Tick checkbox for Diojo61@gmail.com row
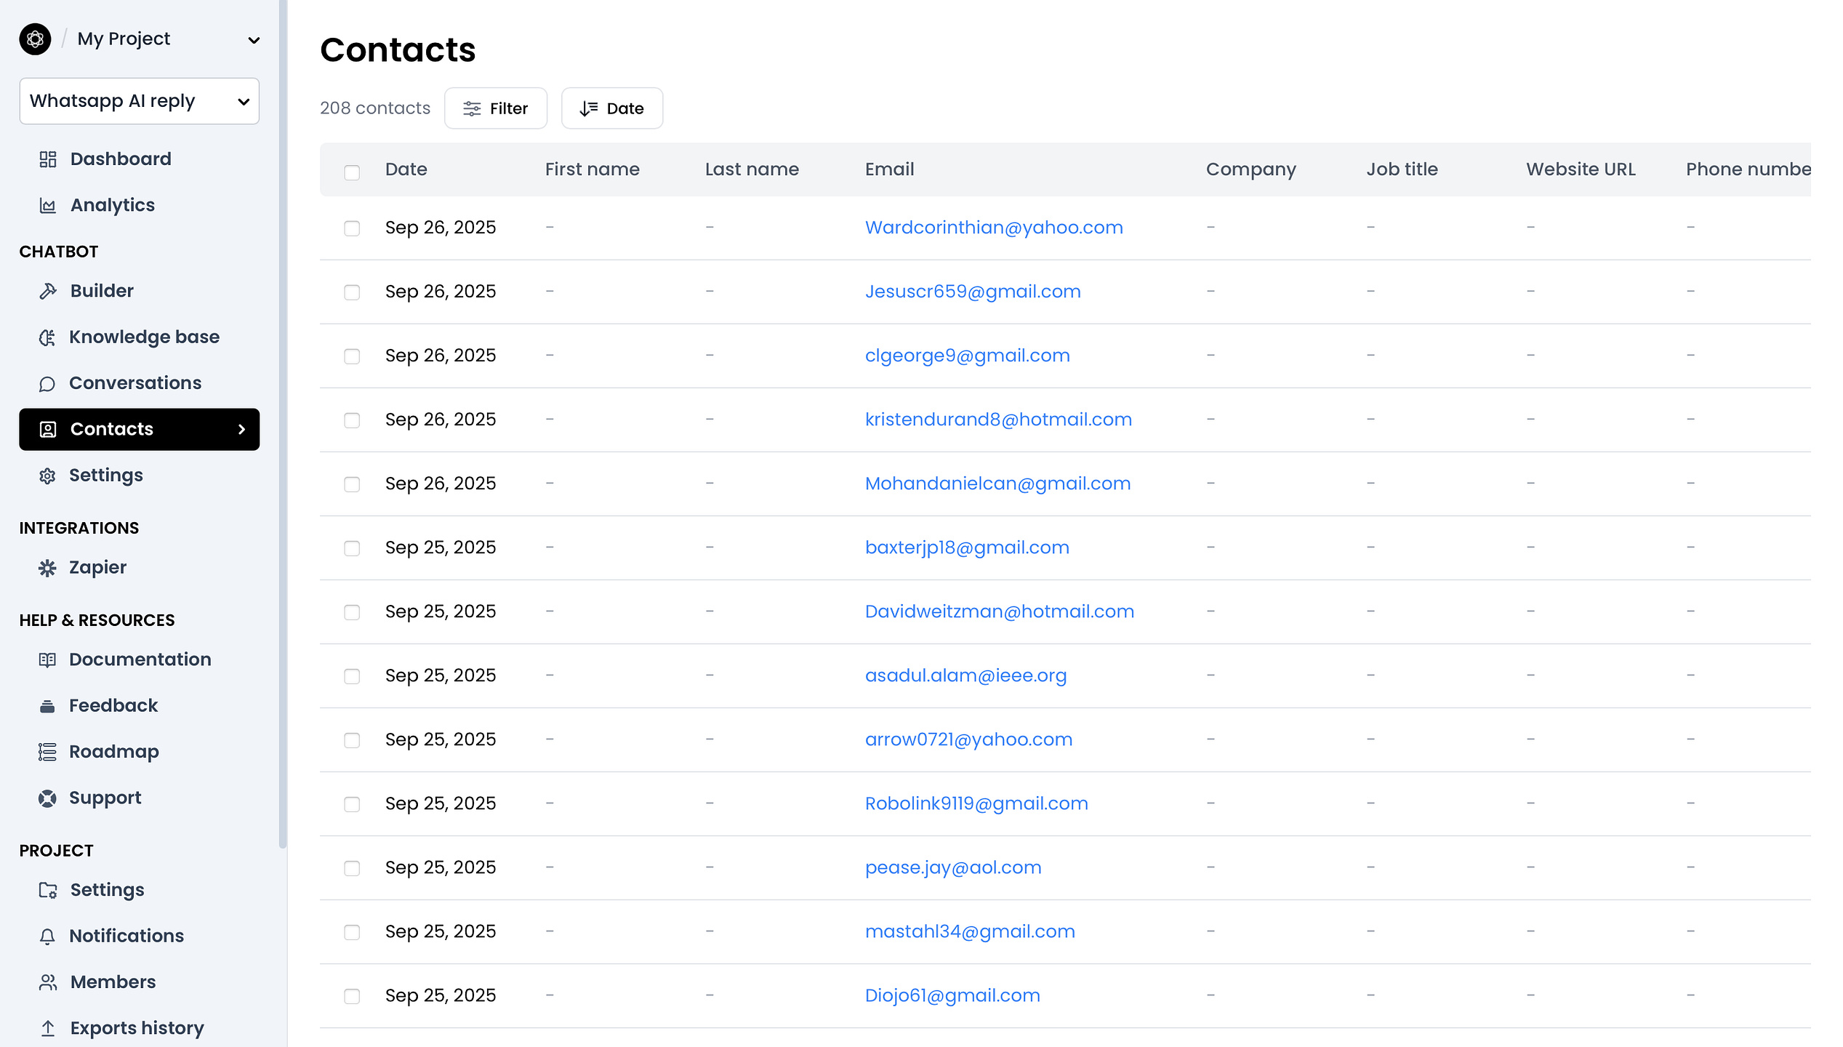 click(352, 996)
